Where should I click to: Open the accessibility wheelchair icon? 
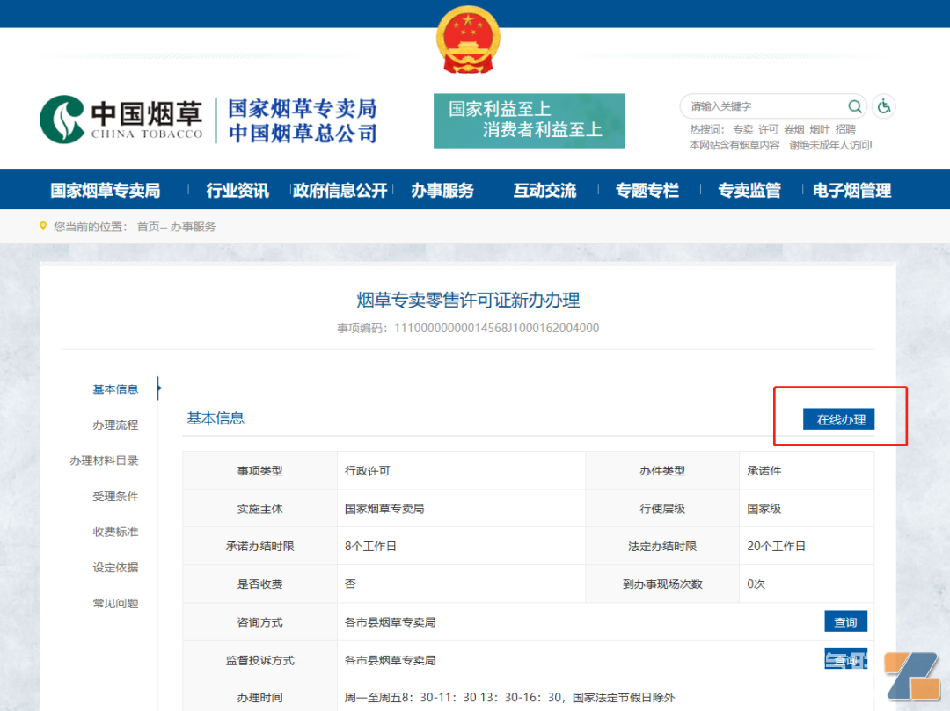tap(884, 107)
